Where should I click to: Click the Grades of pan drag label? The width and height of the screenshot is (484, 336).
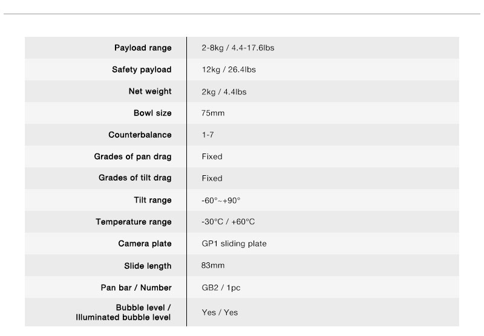point(132,157)
